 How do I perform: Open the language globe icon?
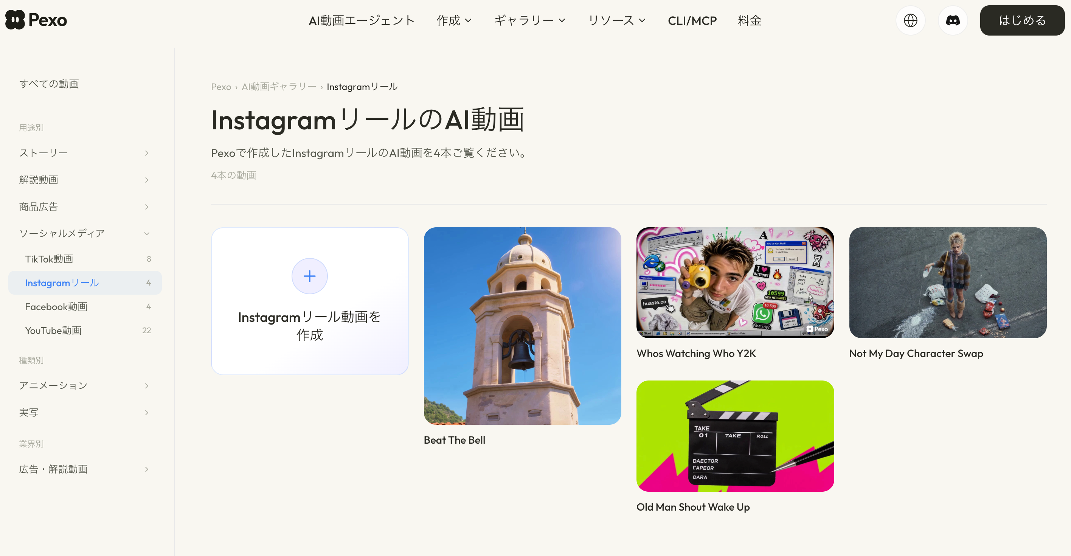click(910, 20)
